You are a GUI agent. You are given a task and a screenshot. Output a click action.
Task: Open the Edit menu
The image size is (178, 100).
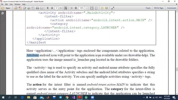[x=6, y=4]
